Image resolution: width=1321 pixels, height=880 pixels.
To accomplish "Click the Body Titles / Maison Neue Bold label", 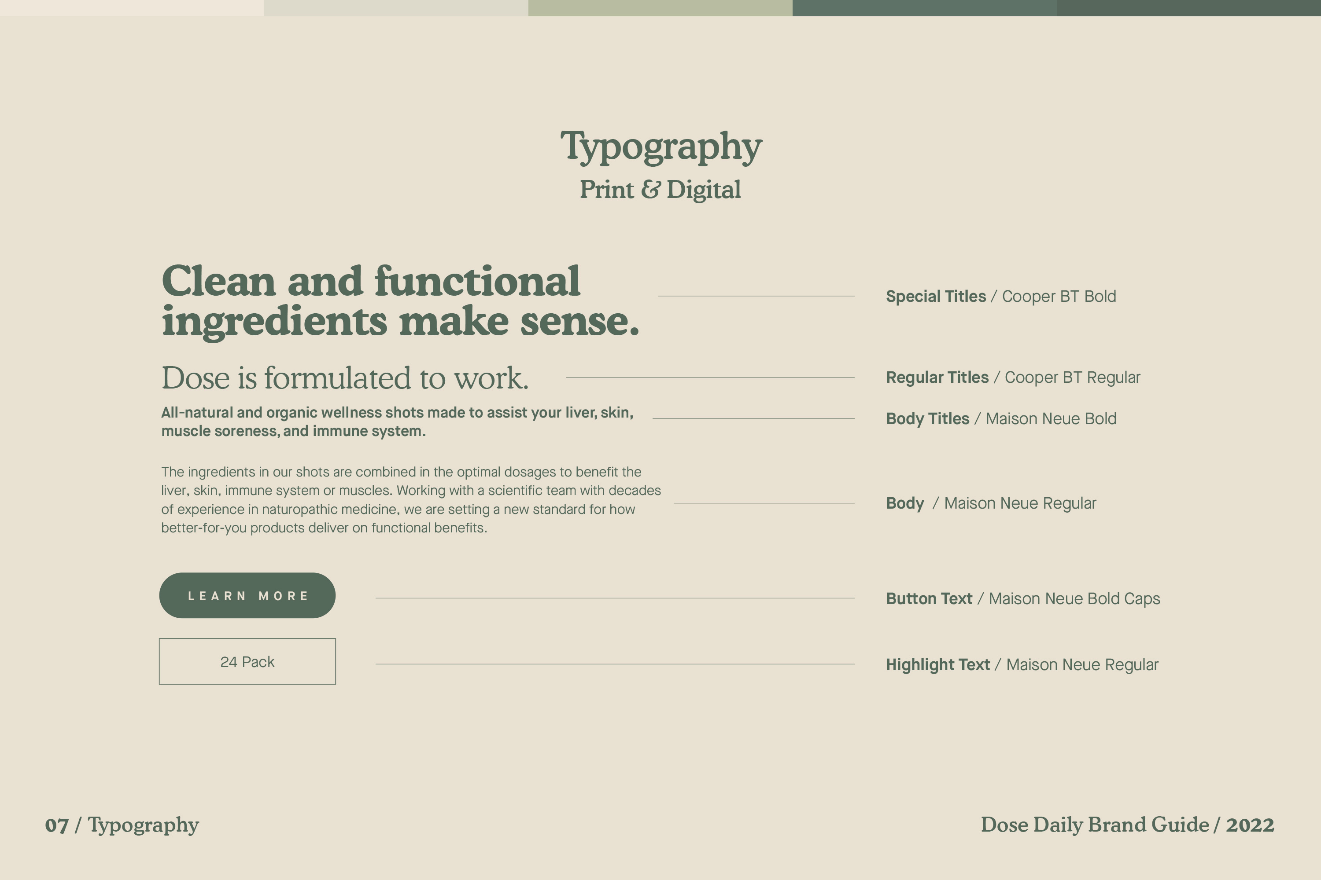I will click(x=1001, y=419).
